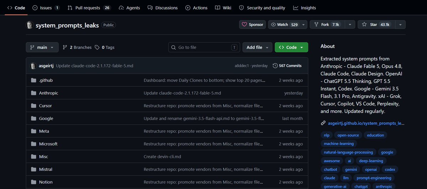Open the Meta folder name
Screen dimensions: 427x189
(x=44, y=131)
